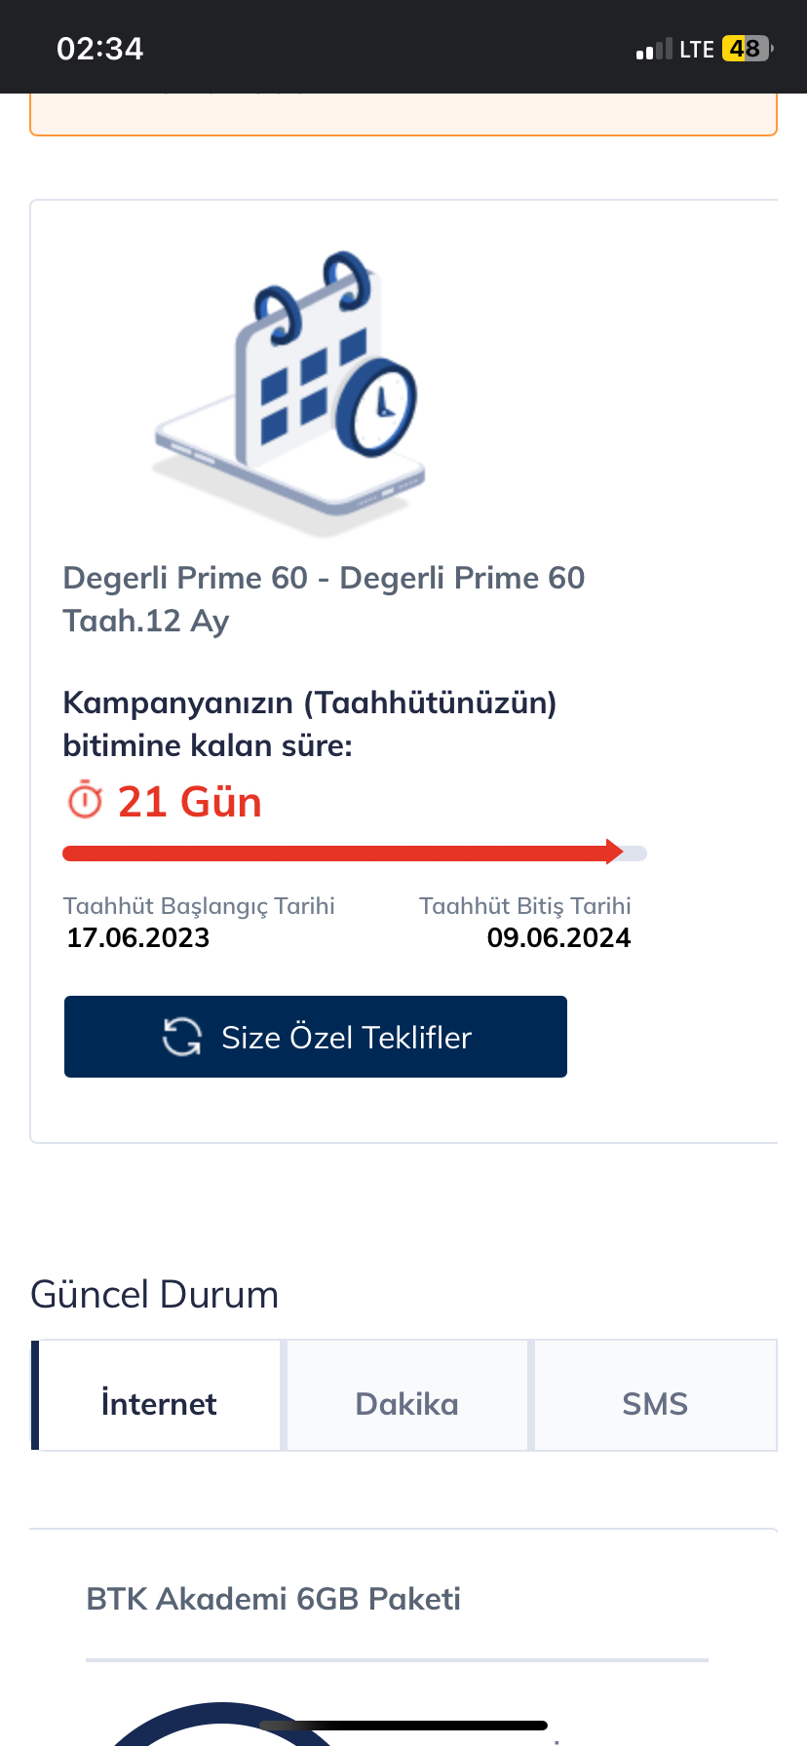Tap the red stopwatch icon
Viewport: 807px width, 1746px height.
coord(85,800)
